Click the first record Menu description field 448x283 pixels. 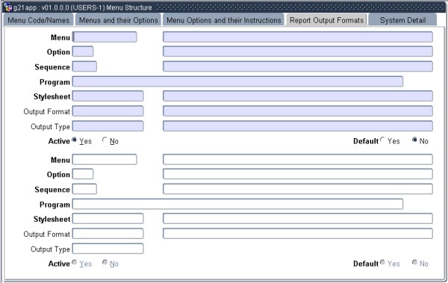point(298,37)
